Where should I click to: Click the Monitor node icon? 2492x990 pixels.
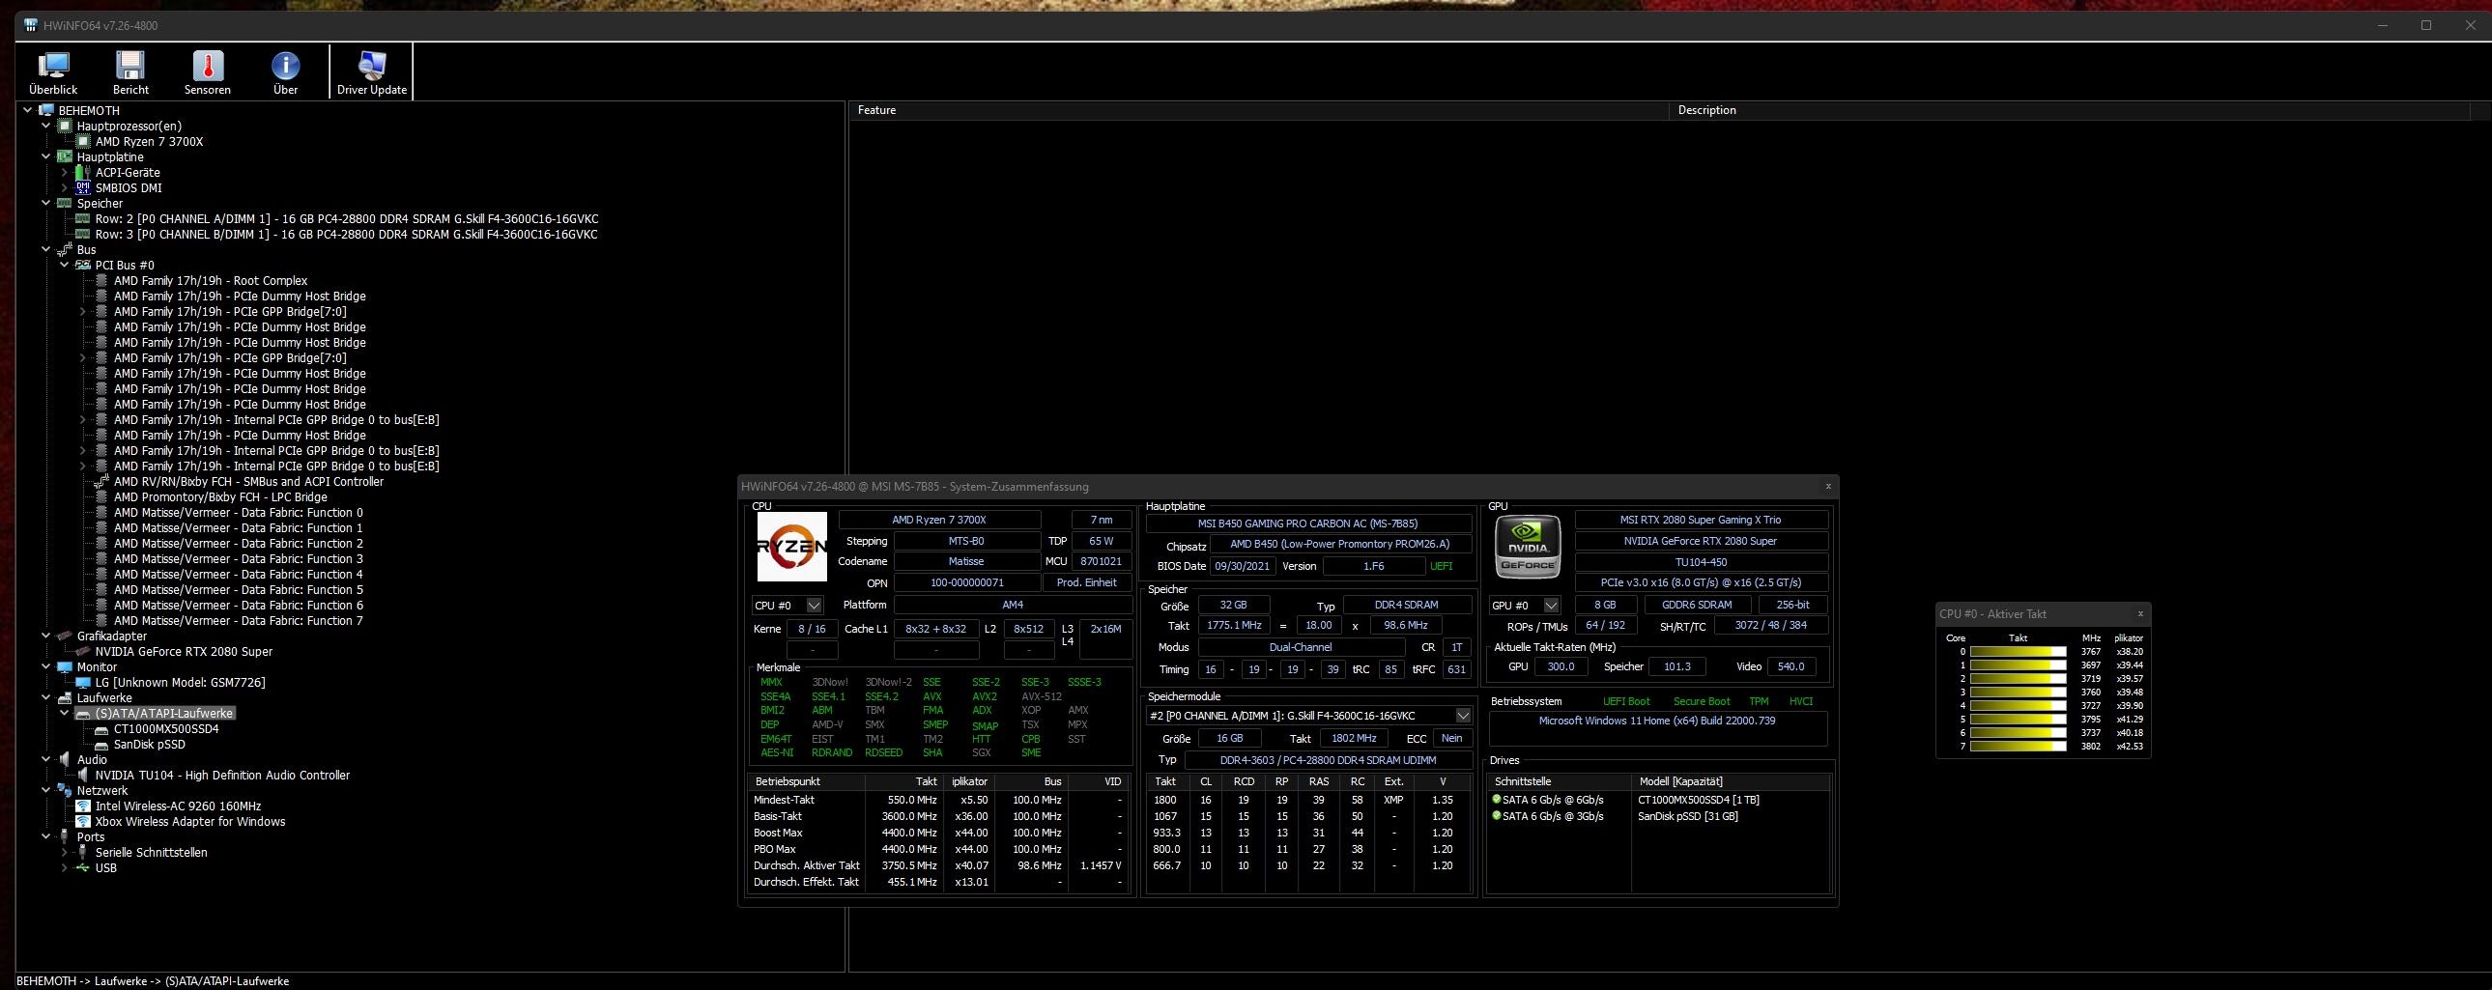click(x=65, y=667)
